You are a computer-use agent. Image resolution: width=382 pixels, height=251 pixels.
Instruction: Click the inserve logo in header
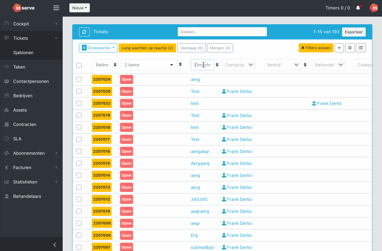pyautogui.click(x=24, y=8)
